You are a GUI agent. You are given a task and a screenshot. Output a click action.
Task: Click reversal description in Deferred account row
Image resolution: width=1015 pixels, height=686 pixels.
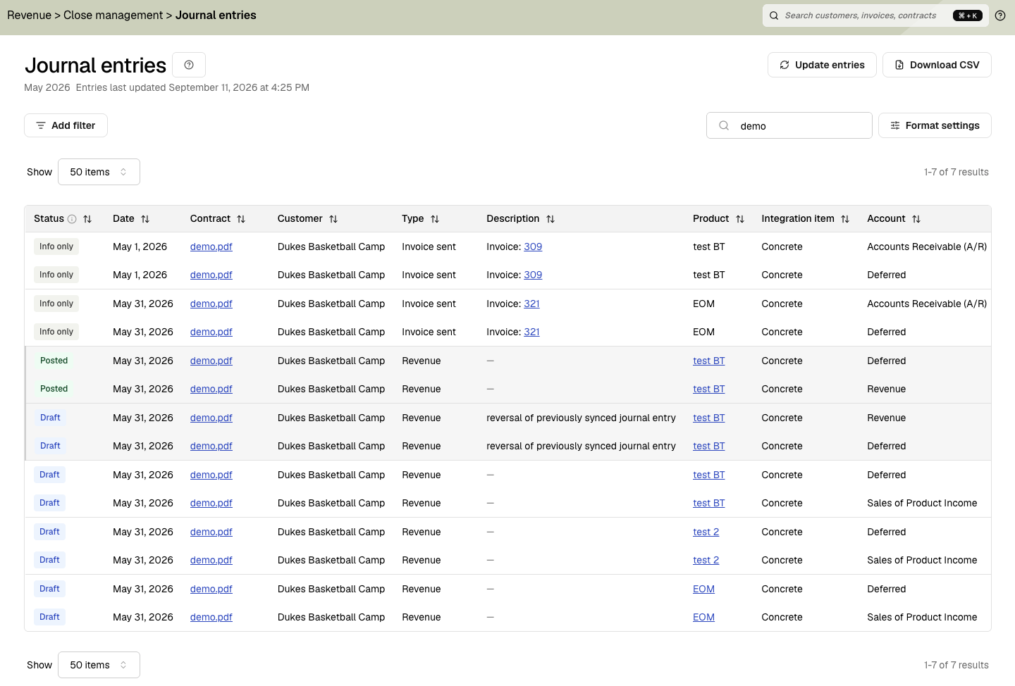point(581,446)
